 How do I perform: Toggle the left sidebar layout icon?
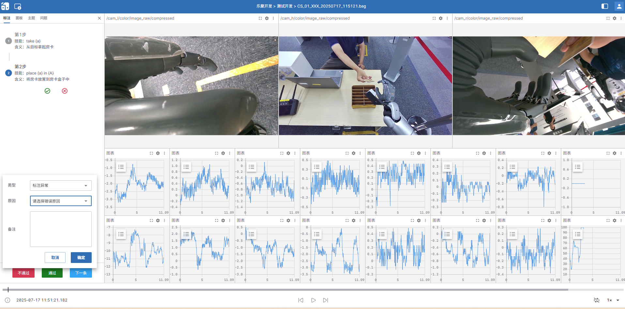click(x=604, y=6)
